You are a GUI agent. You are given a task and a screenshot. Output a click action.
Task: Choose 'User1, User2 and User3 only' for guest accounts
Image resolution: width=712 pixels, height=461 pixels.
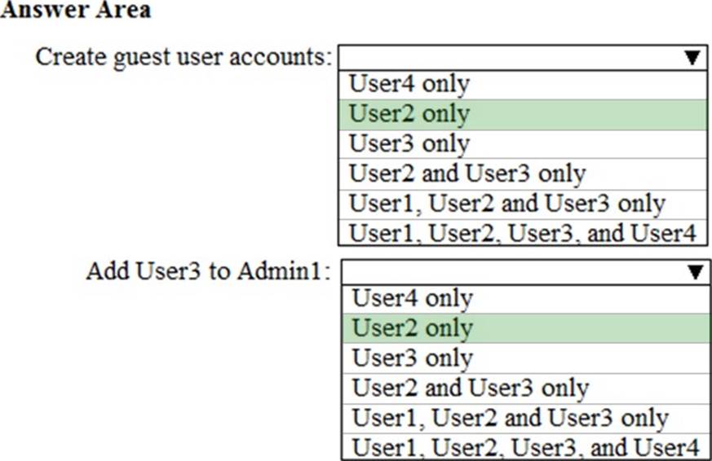point(507,203)
